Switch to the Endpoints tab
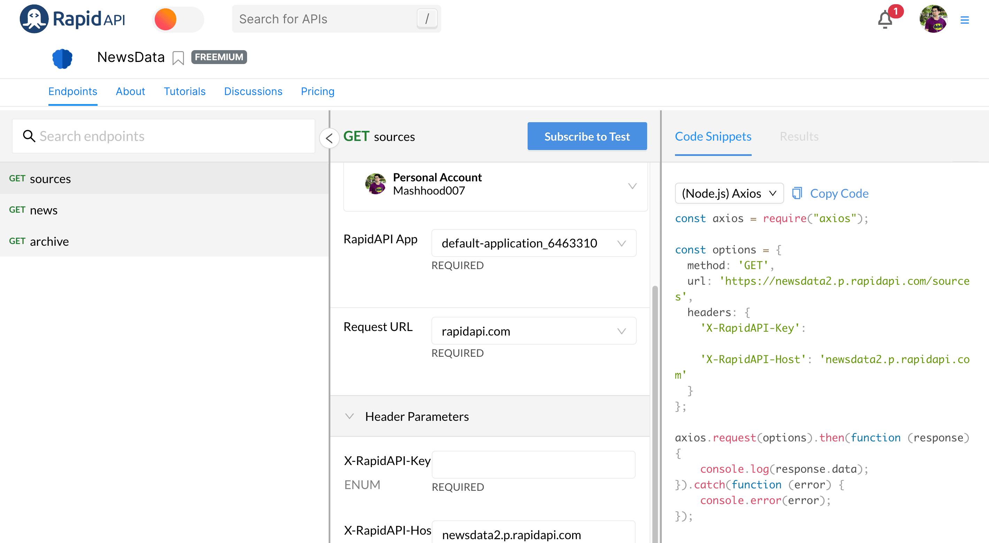Screen dimensions: 989x543 [72, 91]
